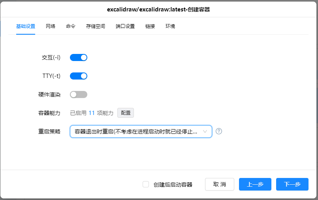The image size is (318, 200).
Task: Proceed with the 下一步 button
Action: click(x=292, y=184)
